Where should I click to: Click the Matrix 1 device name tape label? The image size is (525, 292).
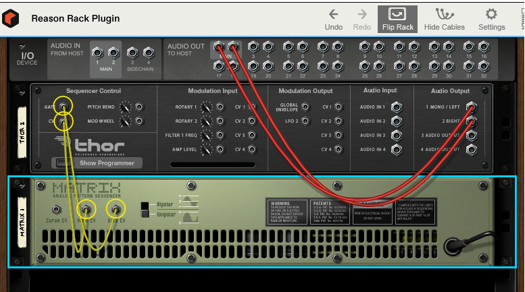pyautogui.click(x=22, y=223)
